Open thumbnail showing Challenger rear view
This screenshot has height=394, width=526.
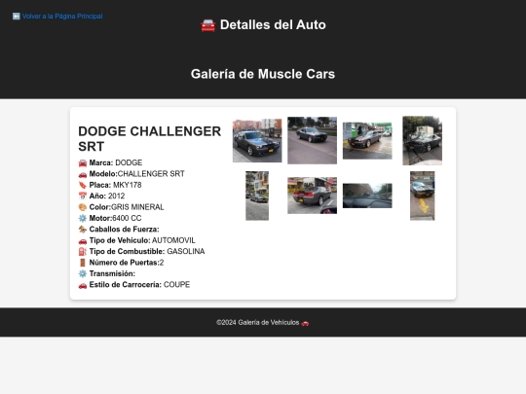(x=312, y=196)
